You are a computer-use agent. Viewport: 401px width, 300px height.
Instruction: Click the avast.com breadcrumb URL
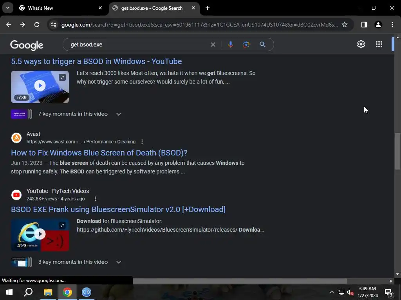(81, 142)
